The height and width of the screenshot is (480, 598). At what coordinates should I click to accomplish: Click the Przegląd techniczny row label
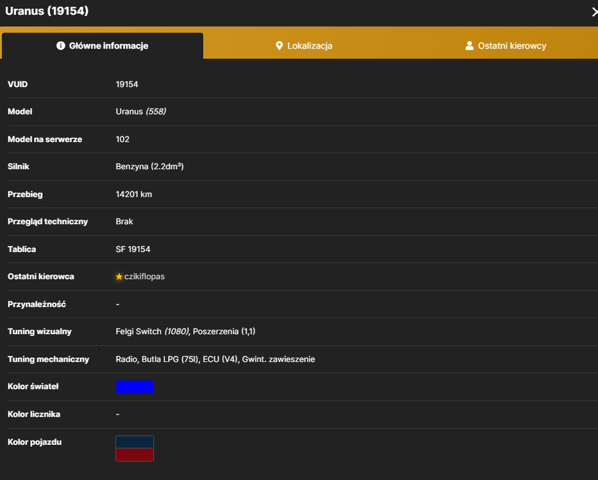coord(47,221)
